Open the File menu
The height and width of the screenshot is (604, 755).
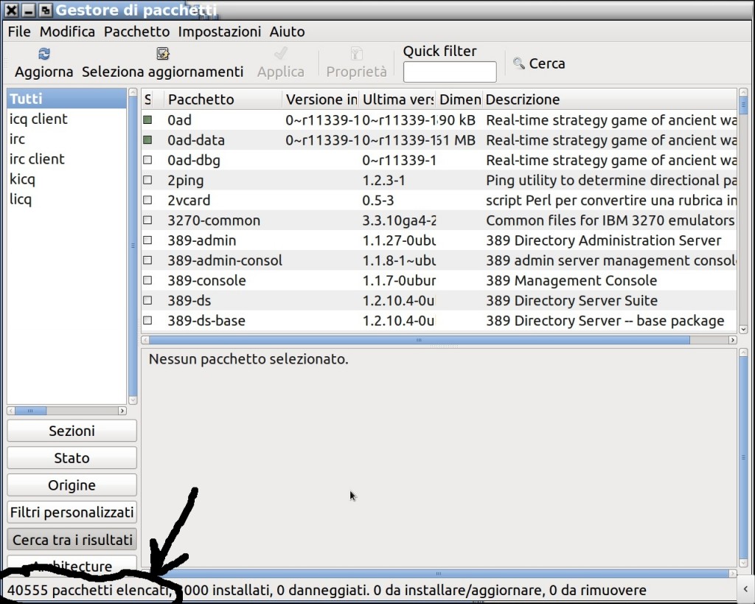click(19, 32)
